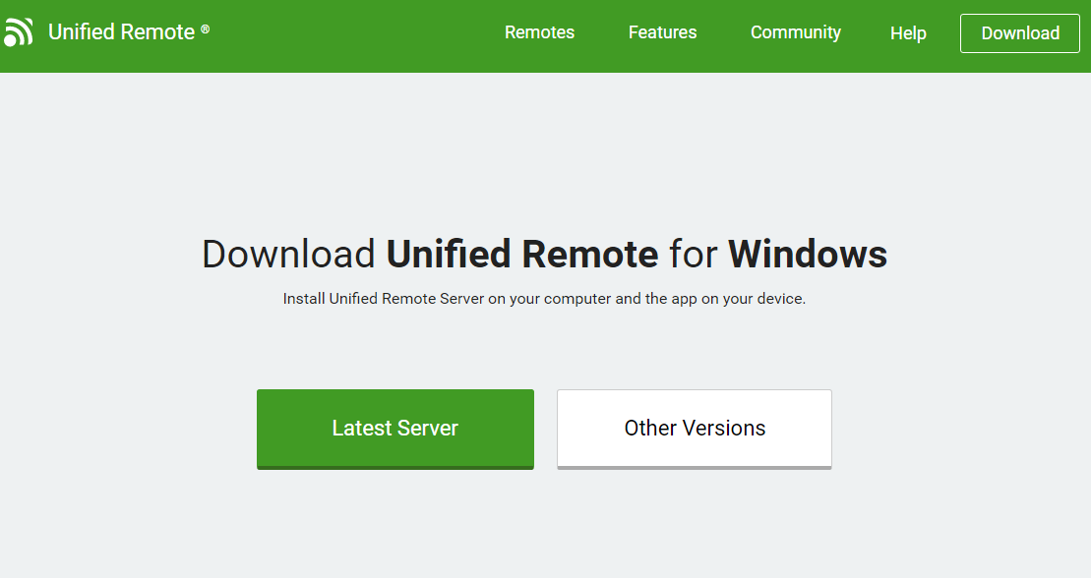Open the Unified Remote brand name link
Screen dimensions: 1091x578
click(121, 32)
